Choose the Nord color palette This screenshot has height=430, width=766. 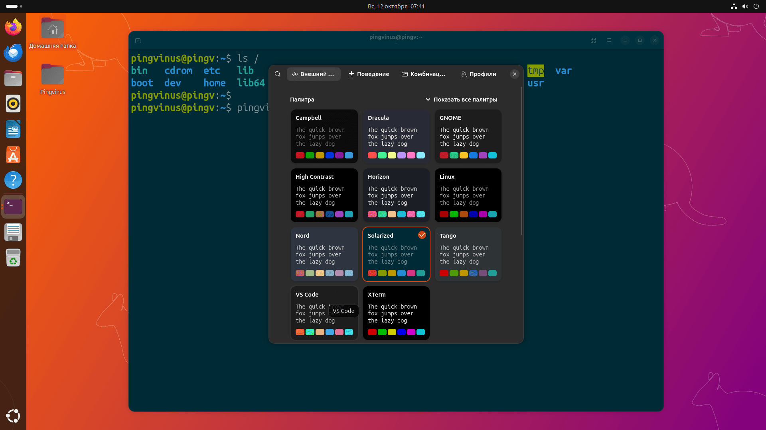(x=324, y=254)
